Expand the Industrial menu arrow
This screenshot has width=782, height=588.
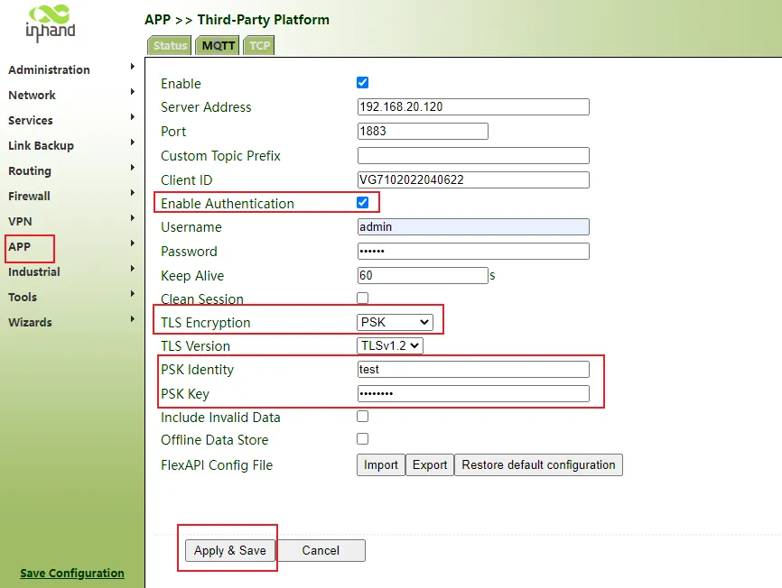(132, 269)
